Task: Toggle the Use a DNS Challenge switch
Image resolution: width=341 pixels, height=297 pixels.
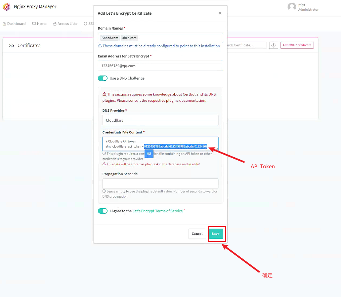Action: coord(103,78)
